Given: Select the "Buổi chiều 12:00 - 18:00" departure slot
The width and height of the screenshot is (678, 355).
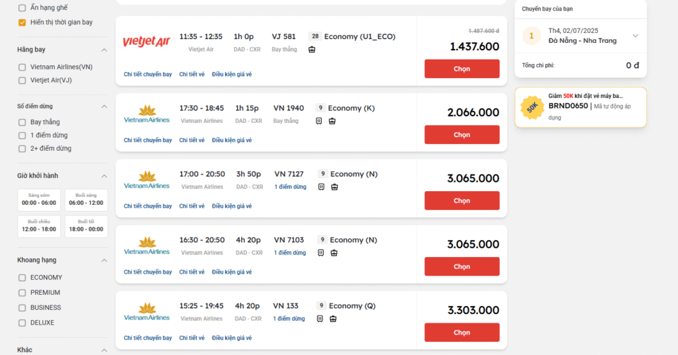Looking at the screenshot, I should point(39,226).
